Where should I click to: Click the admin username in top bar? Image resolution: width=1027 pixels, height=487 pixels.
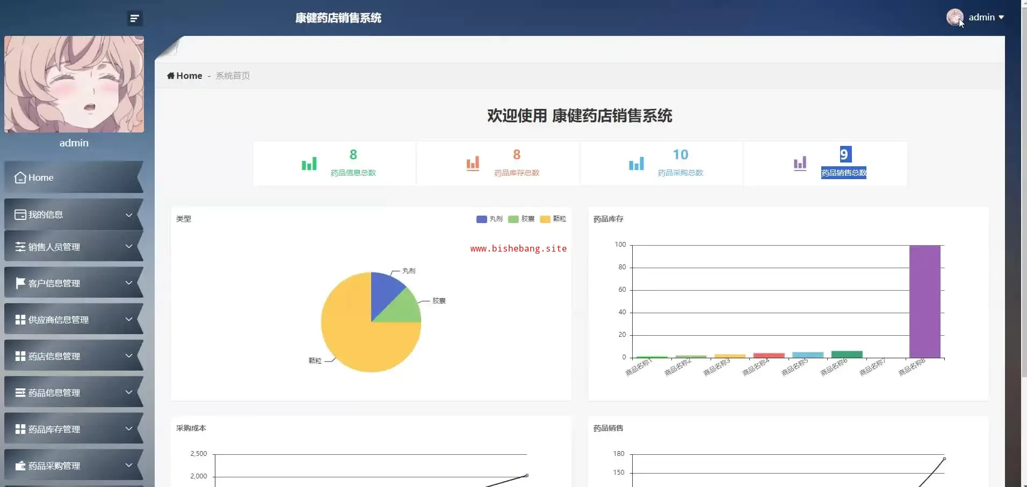point(982,17)
